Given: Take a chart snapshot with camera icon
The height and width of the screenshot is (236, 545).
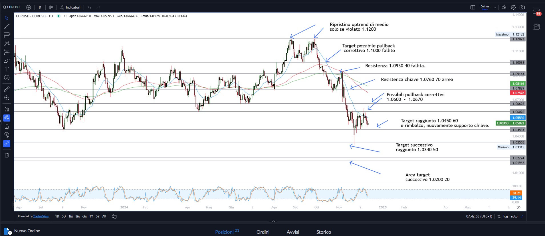Looking at the screenshot, I should click(x=522, y=7).
